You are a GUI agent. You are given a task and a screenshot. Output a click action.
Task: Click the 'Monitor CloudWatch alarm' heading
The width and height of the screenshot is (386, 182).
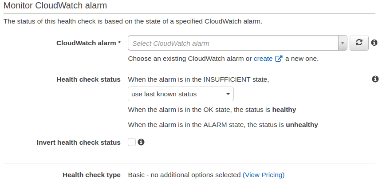click(x=55, y=6)
